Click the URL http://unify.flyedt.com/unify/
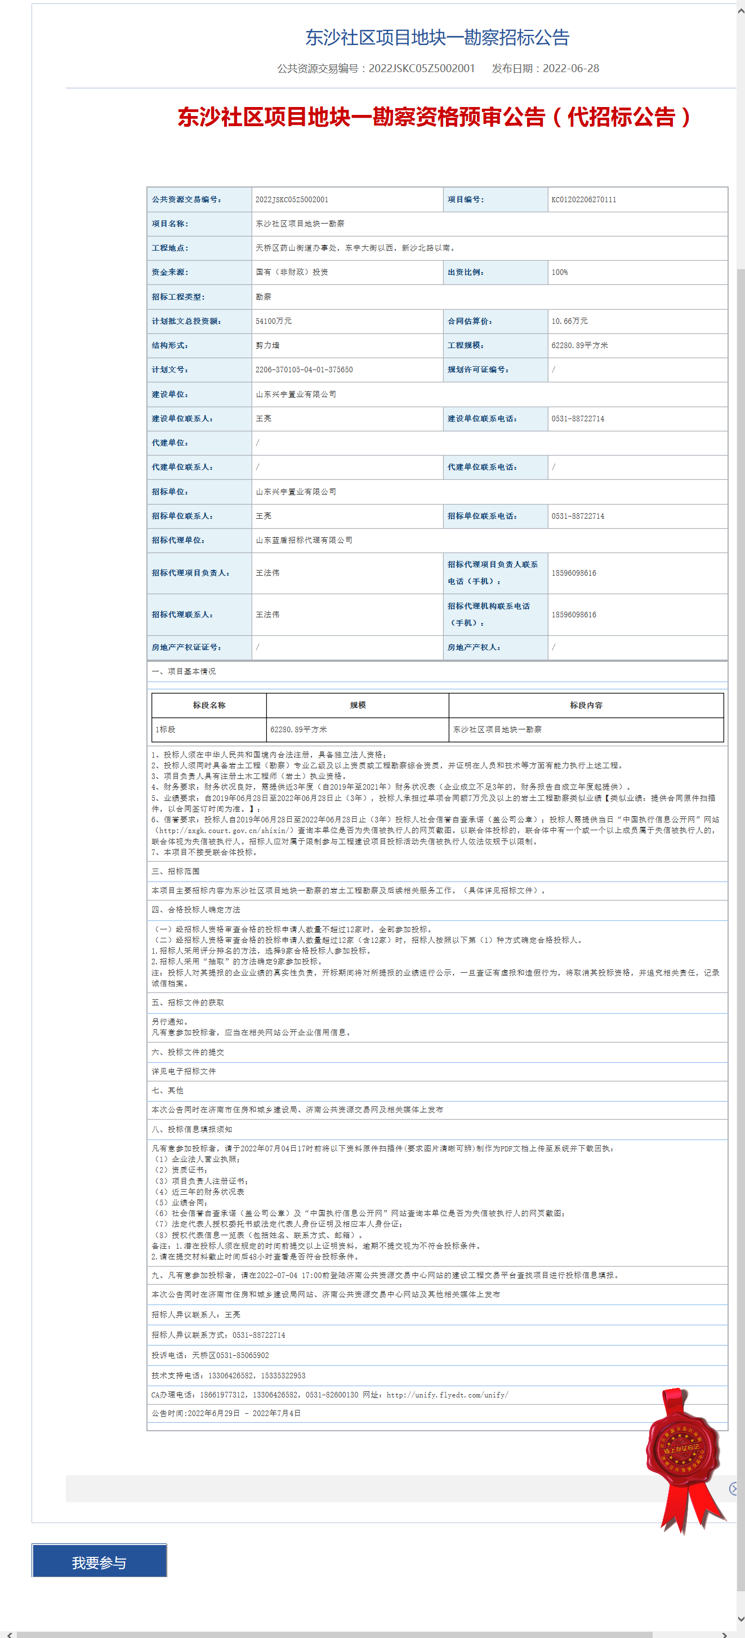Screen dimensions: 745x1638 pos(448,1395)
